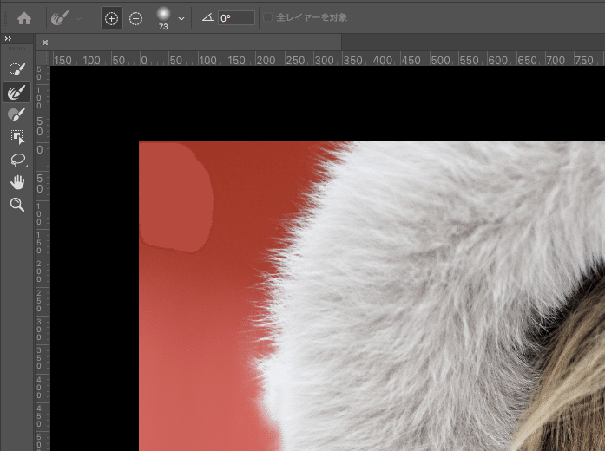Close the document tab with the x
This screenshot has height=451, width=605.
coord(45,42)
